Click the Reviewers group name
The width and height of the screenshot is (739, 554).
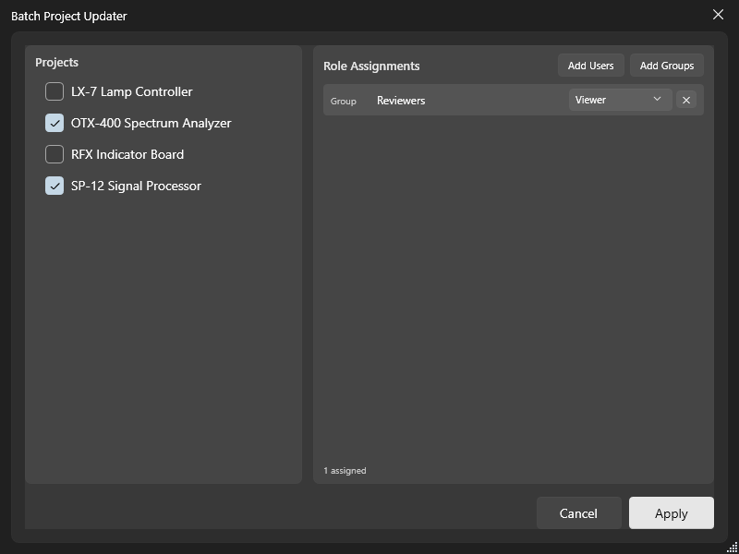click(401, 101)
